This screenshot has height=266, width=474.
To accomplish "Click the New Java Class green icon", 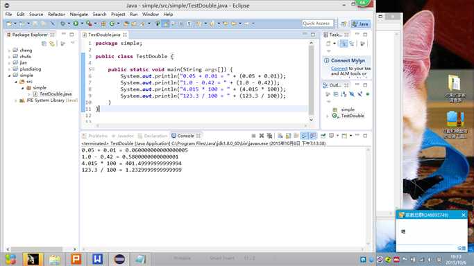I will 112,24.
